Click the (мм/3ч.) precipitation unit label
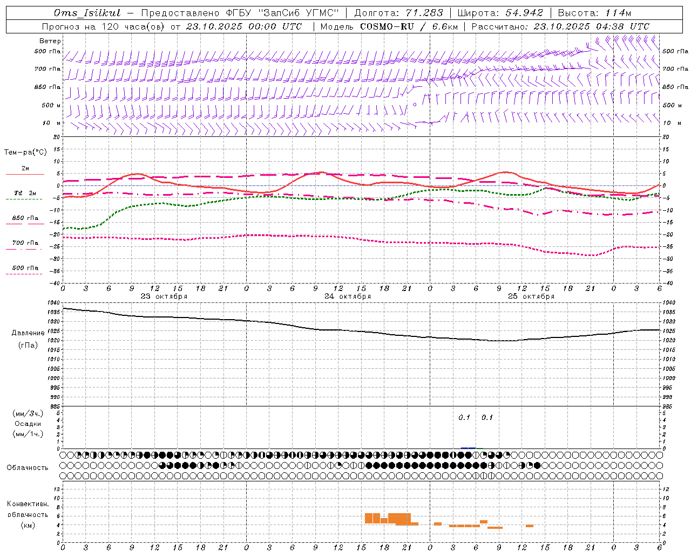Image resolution: width=691 pixels, height=552 pixels. (28, 413)
